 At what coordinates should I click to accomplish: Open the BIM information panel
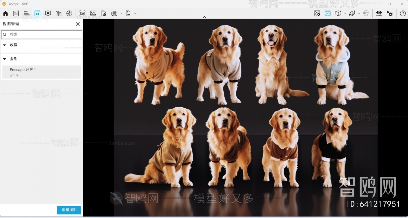click(x=27, y=14)
